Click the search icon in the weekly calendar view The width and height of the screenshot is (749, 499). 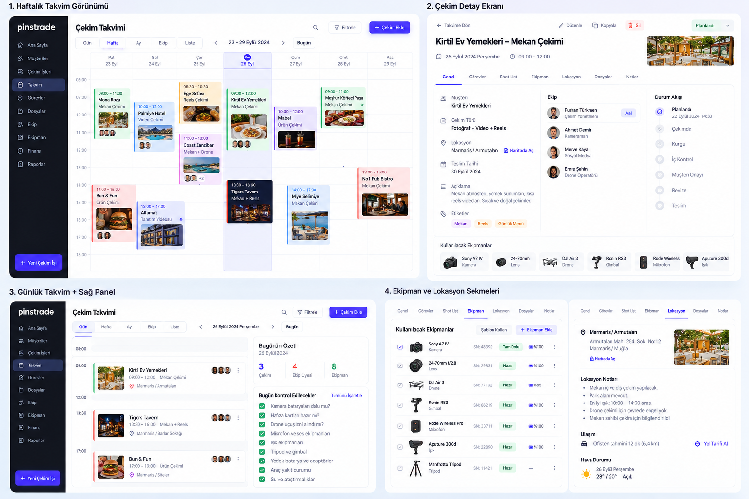click(315, 28)
